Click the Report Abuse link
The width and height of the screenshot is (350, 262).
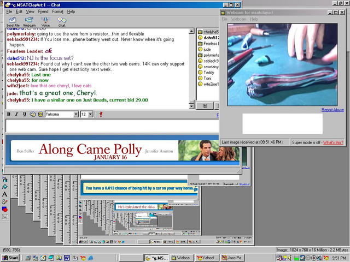click(332, 110)
